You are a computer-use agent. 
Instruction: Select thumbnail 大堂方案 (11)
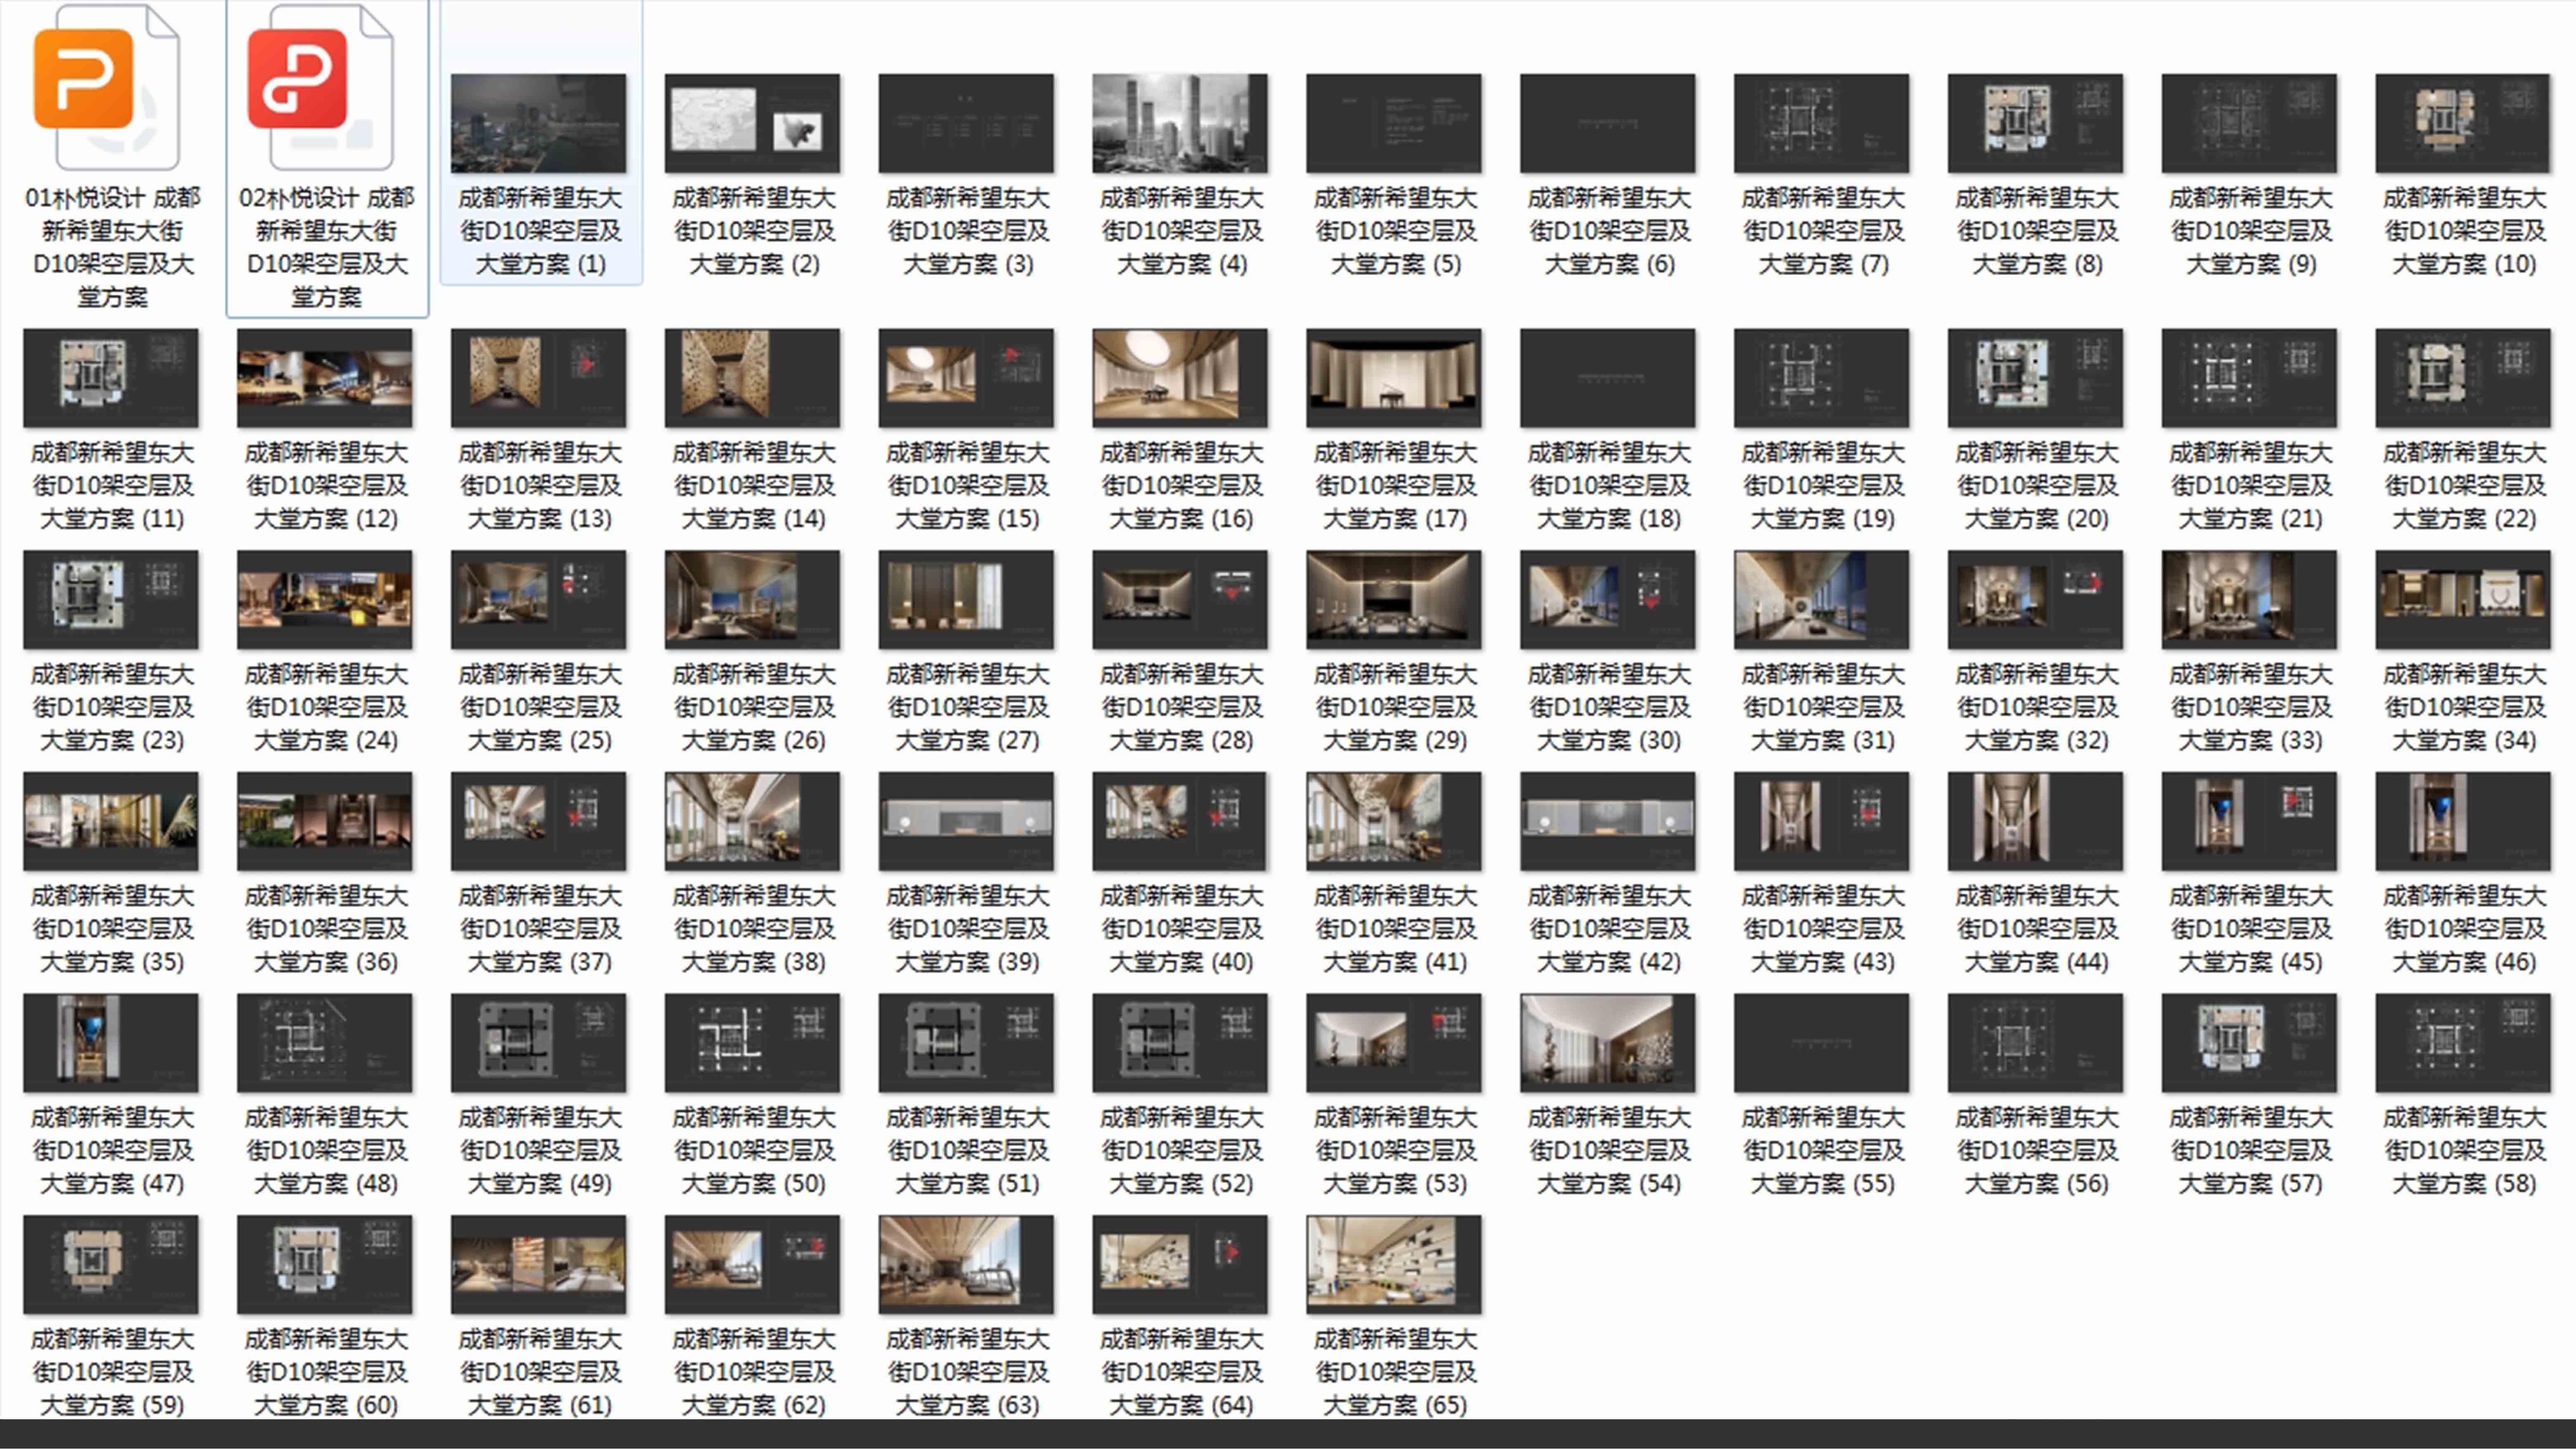click(111, 378)
